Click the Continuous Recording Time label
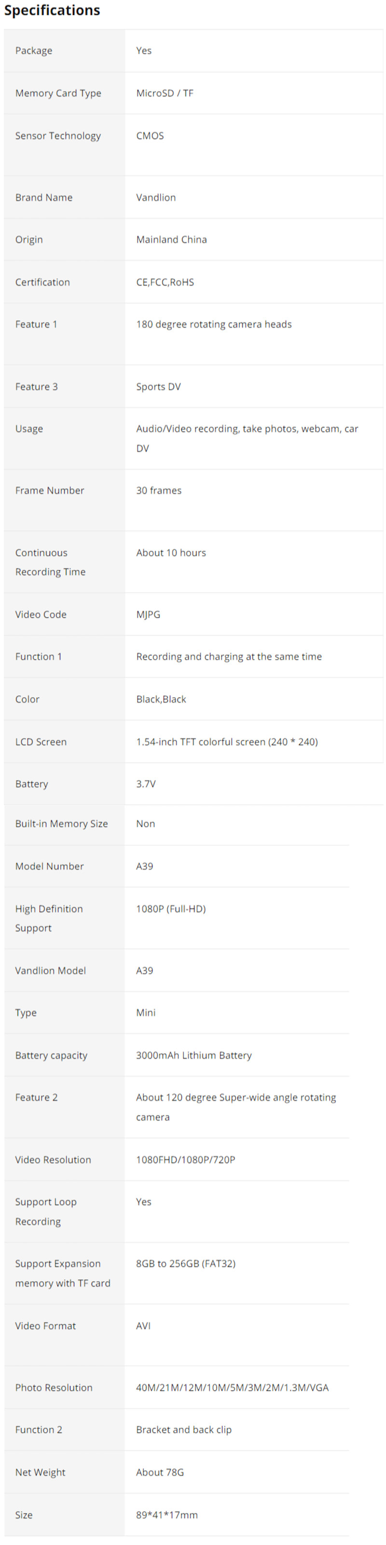The image size is (386, 1545). click(50, 562)
